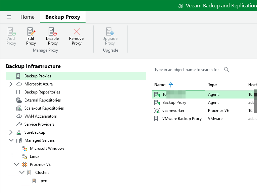This screenshot has height=193, width=257.
Task: Open Microsoft Azure in the infrastructure tree
Action: 39,84
